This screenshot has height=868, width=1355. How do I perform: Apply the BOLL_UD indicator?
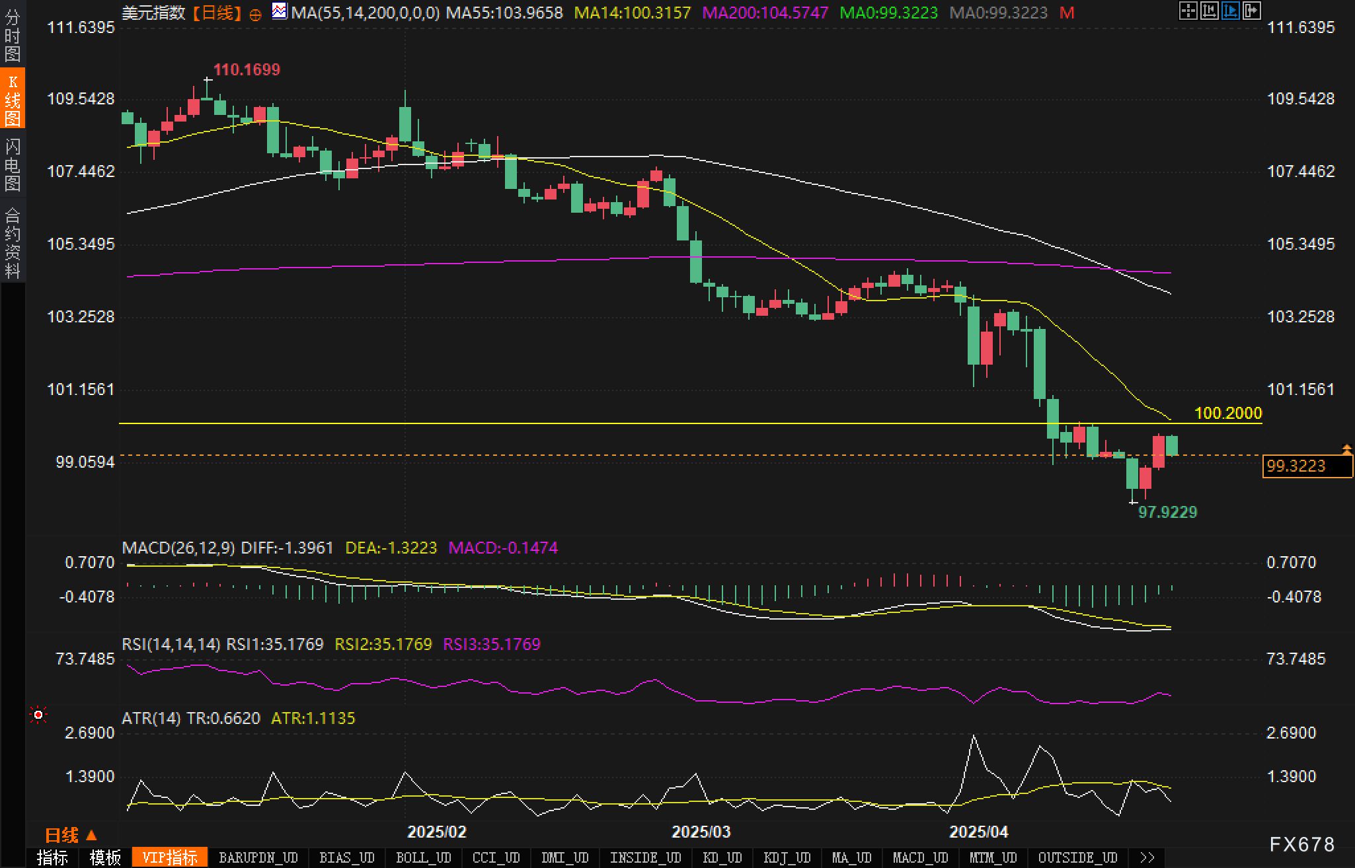(423, 857)
